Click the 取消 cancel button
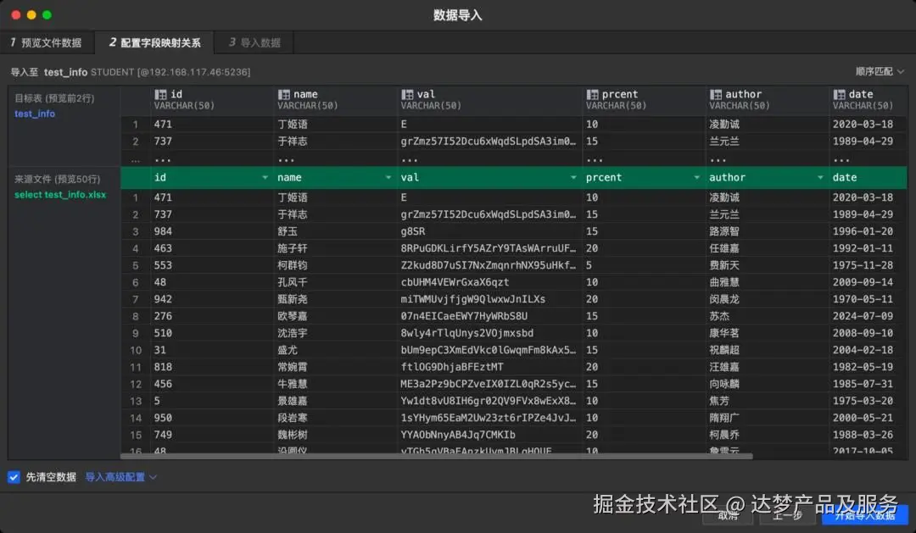916x533 pixels. [x=728, y=515]
